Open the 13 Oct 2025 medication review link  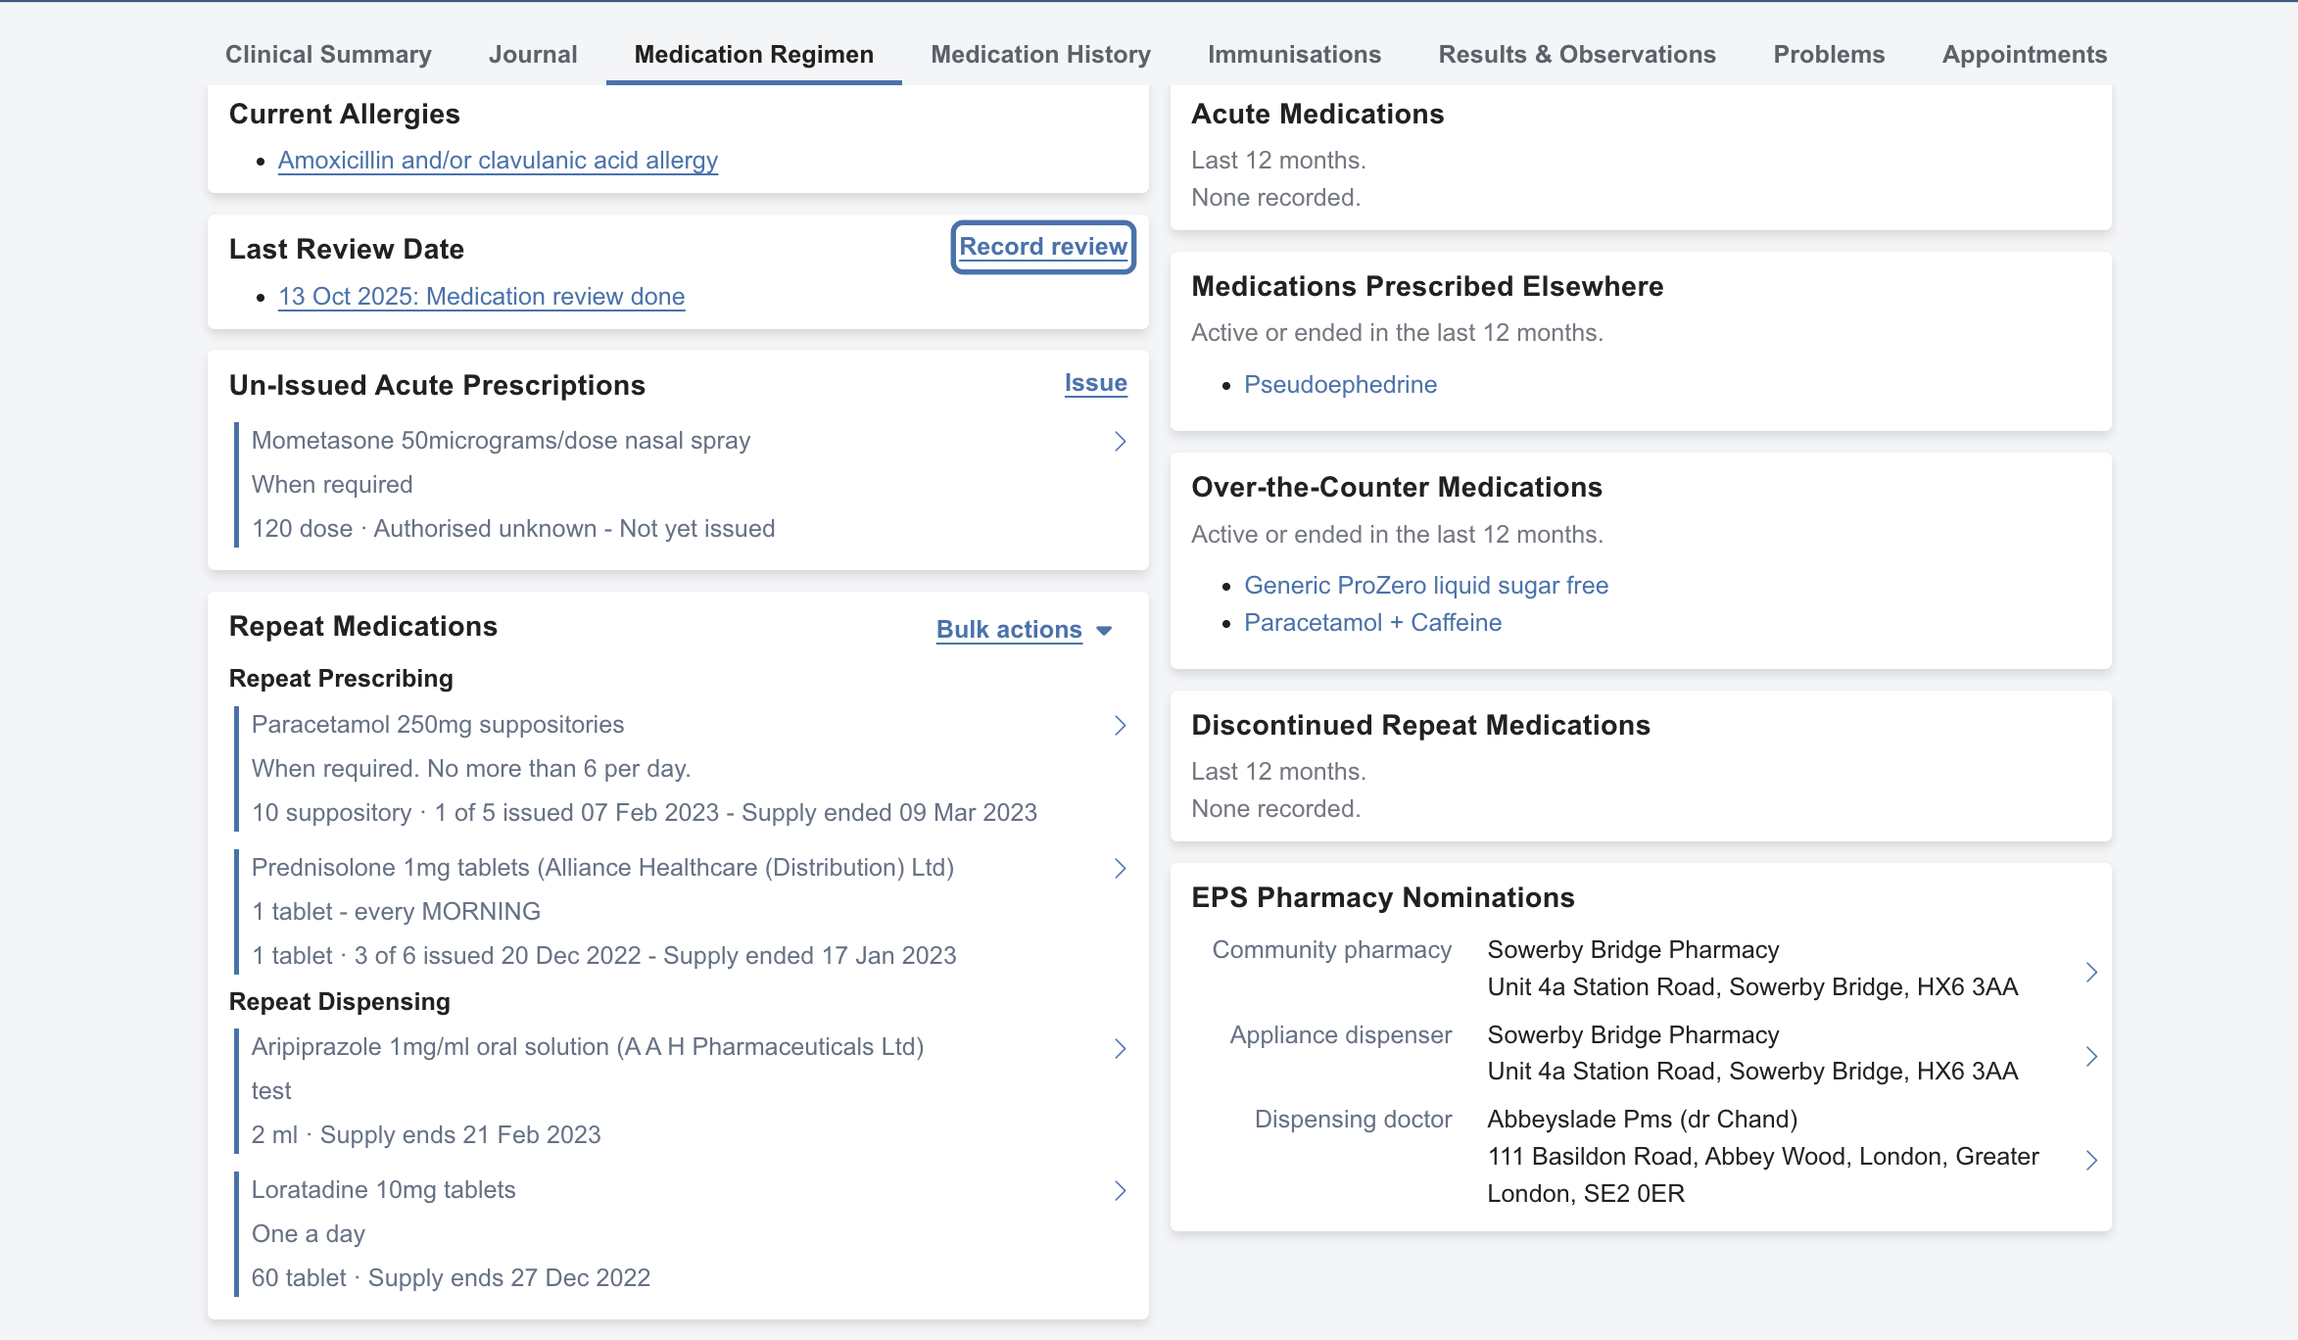tap(481, 297)
